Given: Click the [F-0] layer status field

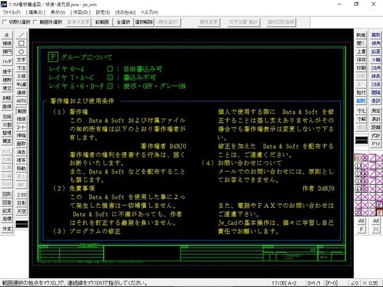Looking at the screenshot, I should pos(331,283).
